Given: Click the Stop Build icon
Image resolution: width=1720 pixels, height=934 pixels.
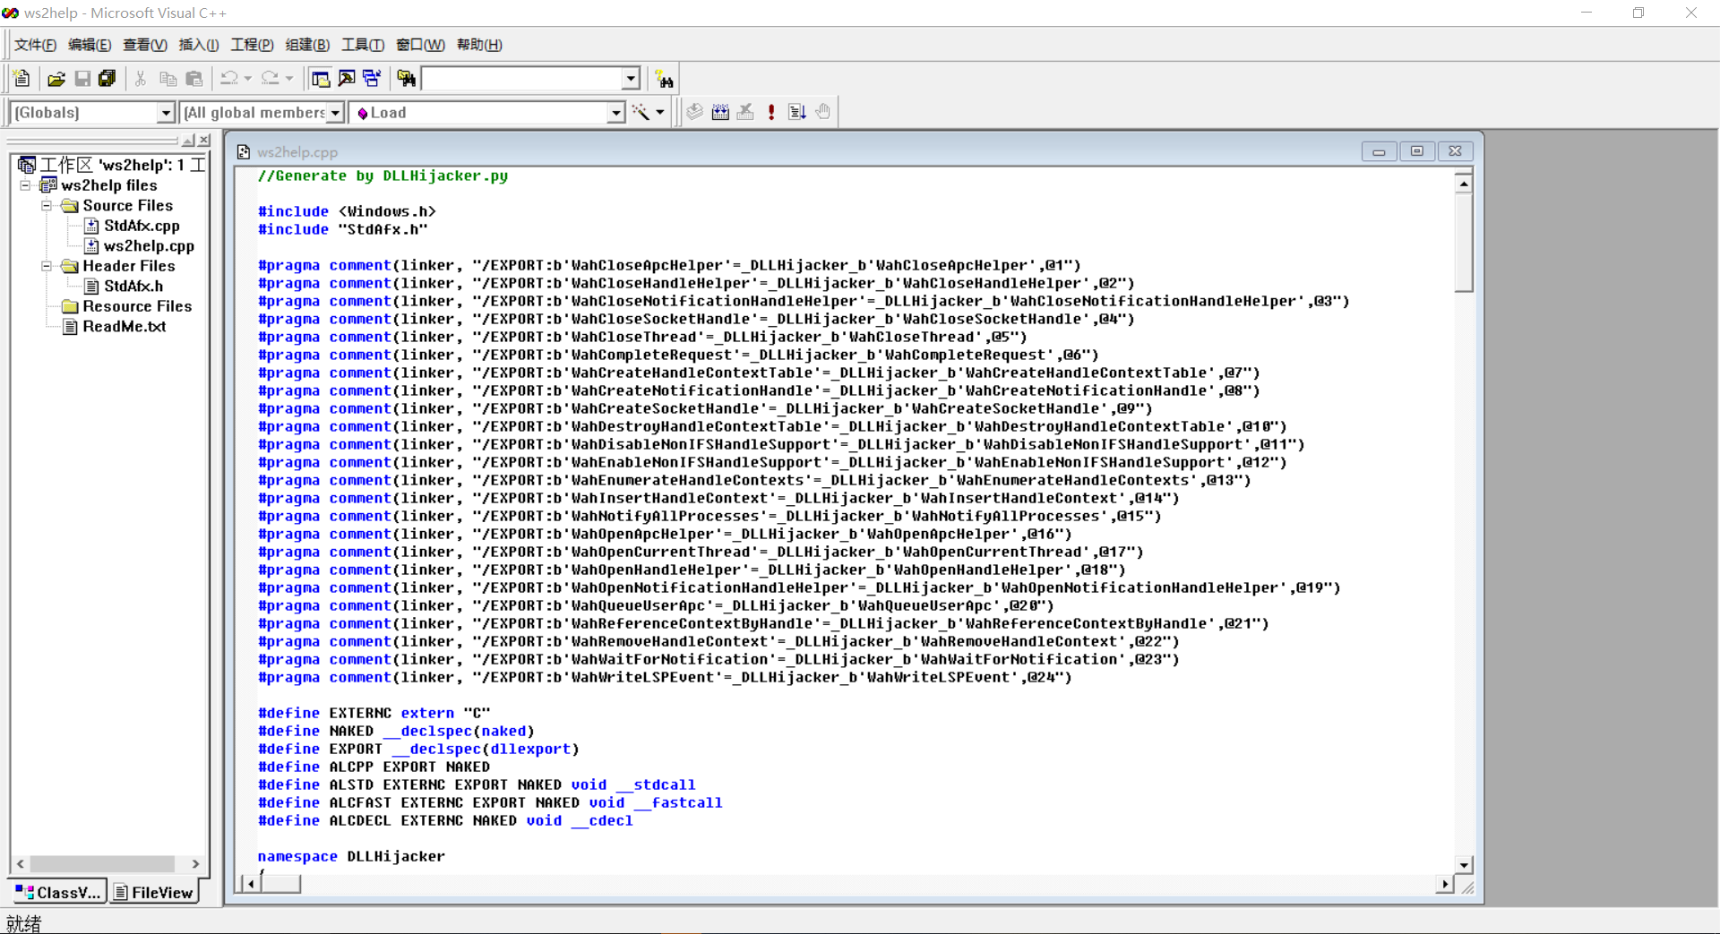Looking at the screenshot, I should (x=745, y=112).
